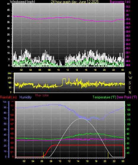Click the 40 temperature scale value

pos(128,153)
